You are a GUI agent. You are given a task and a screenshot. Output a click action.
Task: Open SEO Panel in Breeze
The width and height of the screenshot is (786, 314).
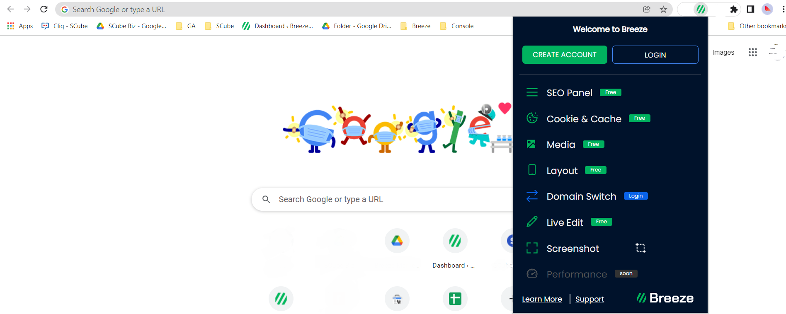[569, 93]
